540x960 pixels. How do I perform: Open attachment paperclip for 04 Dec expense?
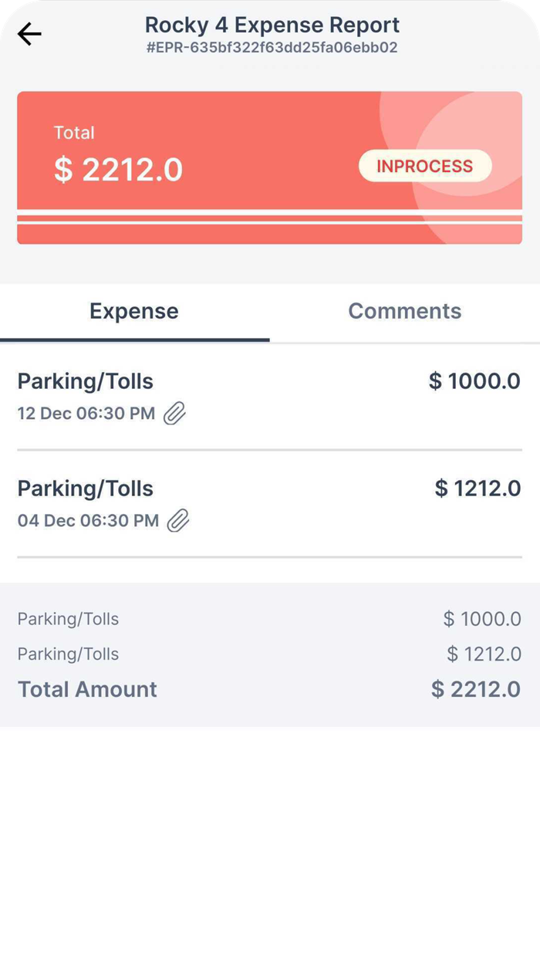click(178, 521)
